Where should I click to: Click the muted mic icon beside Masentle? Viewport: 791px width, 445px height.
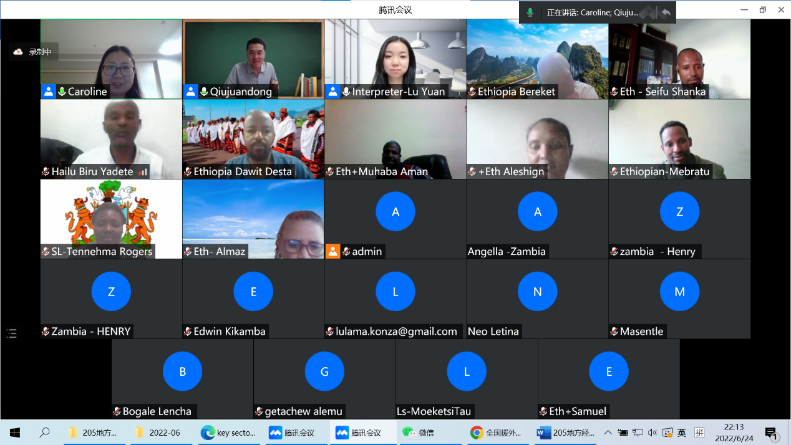[x=614, y=332]
